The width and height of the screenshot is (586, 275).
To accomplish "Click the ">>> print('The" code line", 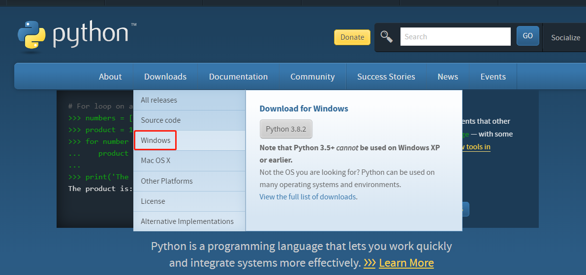I will point(99,177).
